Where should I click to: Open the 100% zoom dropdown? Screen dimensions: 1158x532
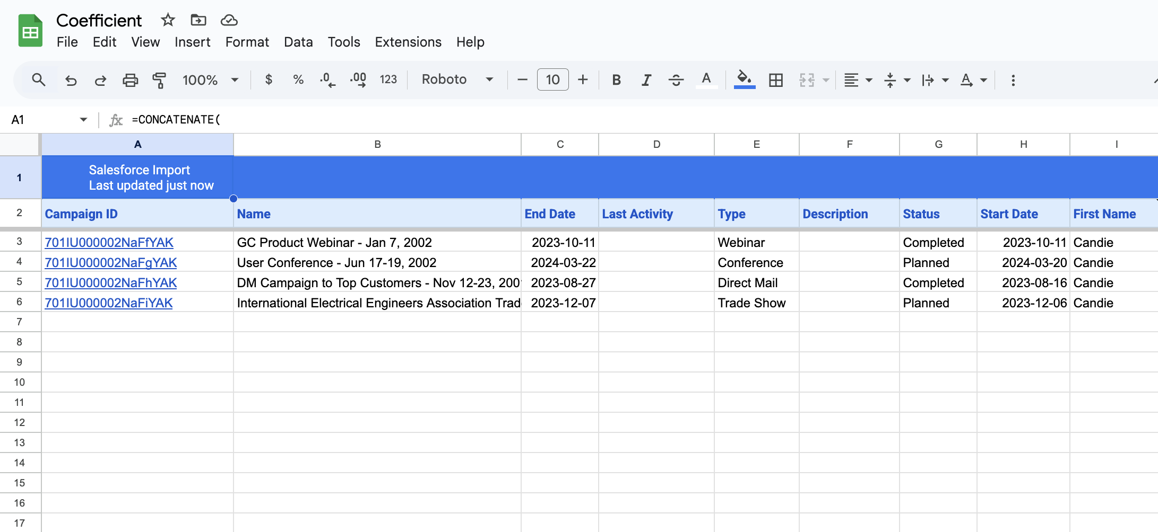coord(210,80)
